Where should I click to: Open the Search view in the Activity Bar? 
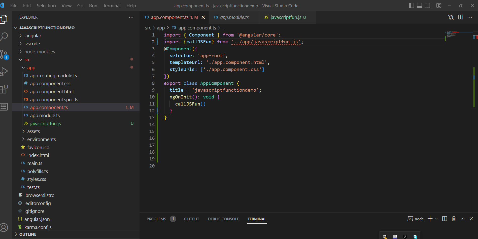tap(4, 36)
